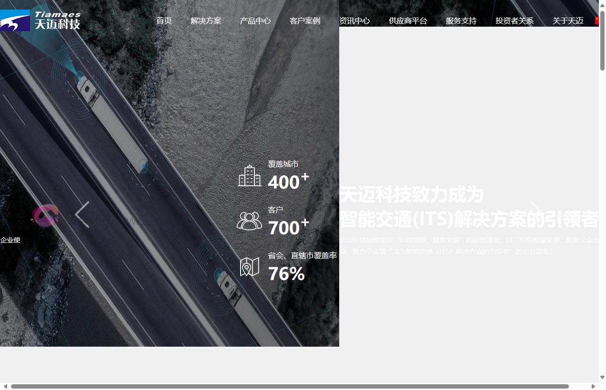Click the Tiamaes 天迈科技 logo icon

tap(15, 20)
